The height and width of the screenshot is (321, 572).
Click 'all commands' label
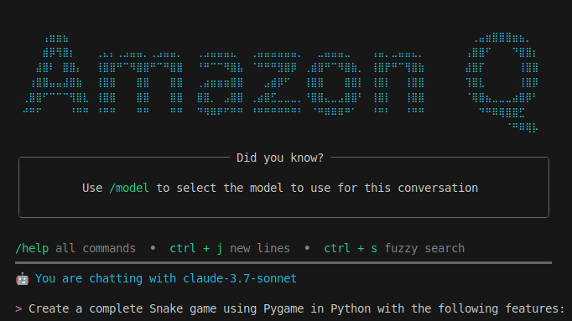tap(96, 248)
